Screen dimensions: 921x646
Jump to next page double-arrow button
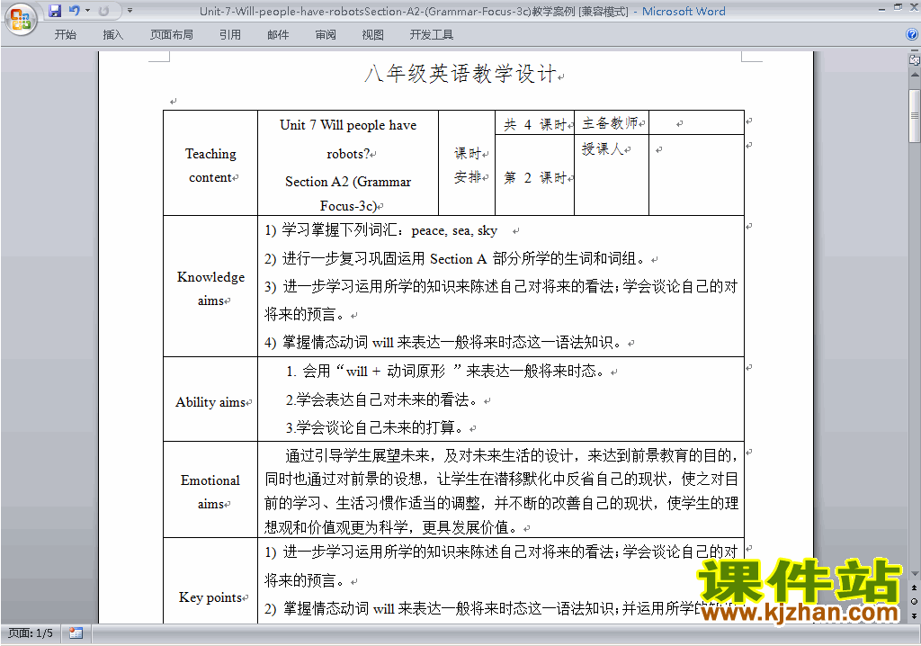point(914,615)
